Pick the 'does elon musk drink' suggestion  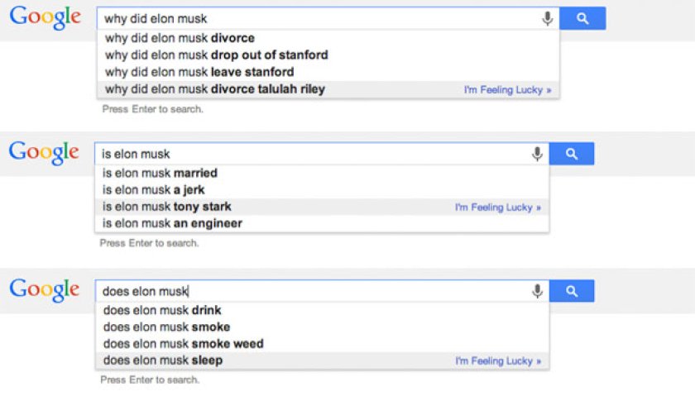(162, 311)
